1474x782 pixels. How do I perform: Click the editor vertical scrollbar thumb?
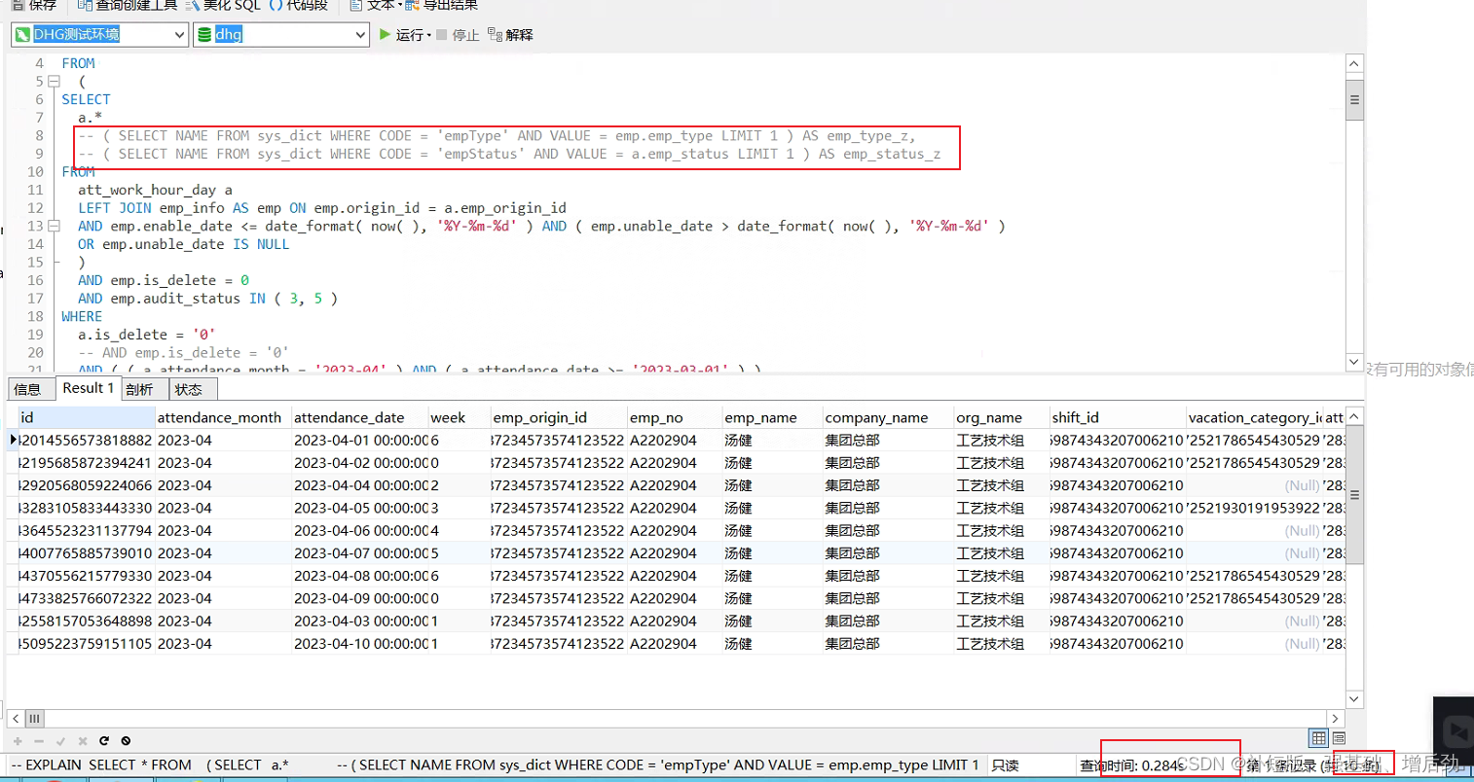[x=1354, y=99]
